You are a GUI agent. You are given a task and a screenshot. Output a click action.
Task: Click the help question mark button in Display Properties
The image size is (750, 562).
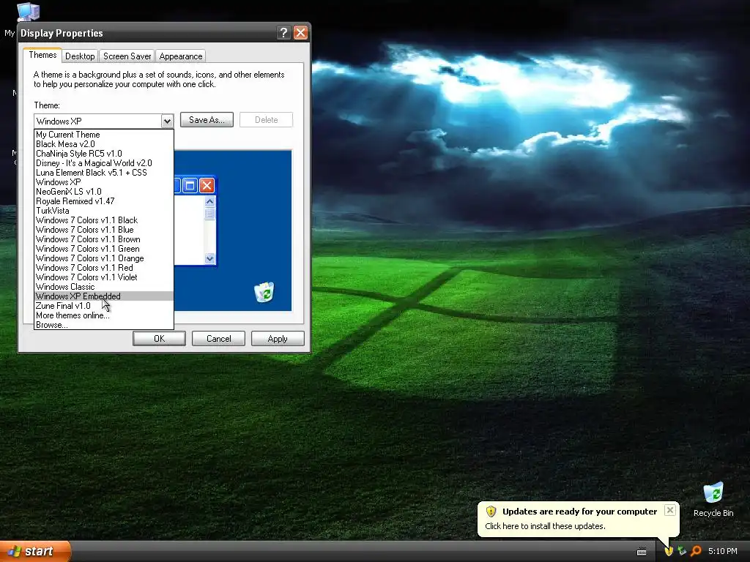tap(283, 32)
